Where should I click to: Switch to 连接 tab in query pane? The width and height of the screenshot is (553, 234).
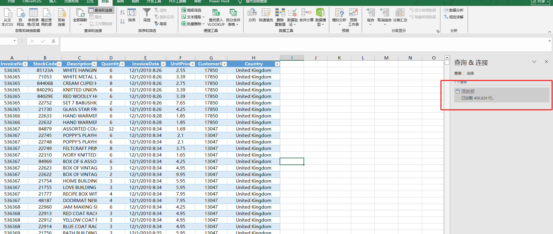(470, 73)
